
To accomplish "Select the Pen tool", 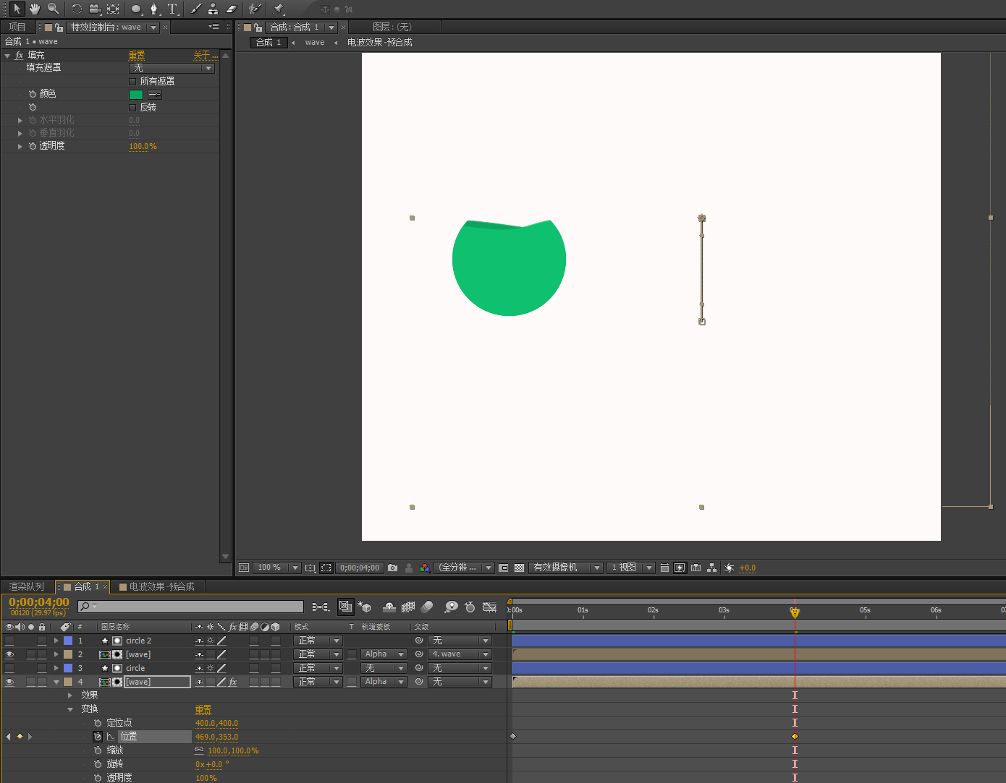I will click(x=153, y=9).
